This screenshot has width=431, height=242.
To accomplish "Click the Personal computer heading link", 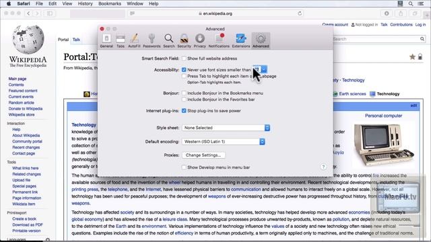I will pyautogui.click(x=383, y=116).
